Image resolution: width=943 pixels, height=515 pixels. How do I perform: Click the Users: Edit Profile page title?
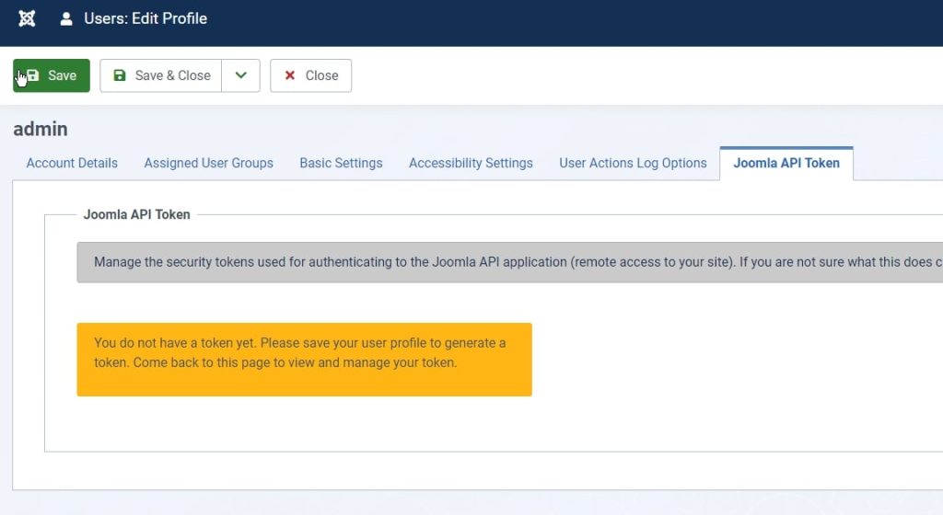[x=146, y=18]
